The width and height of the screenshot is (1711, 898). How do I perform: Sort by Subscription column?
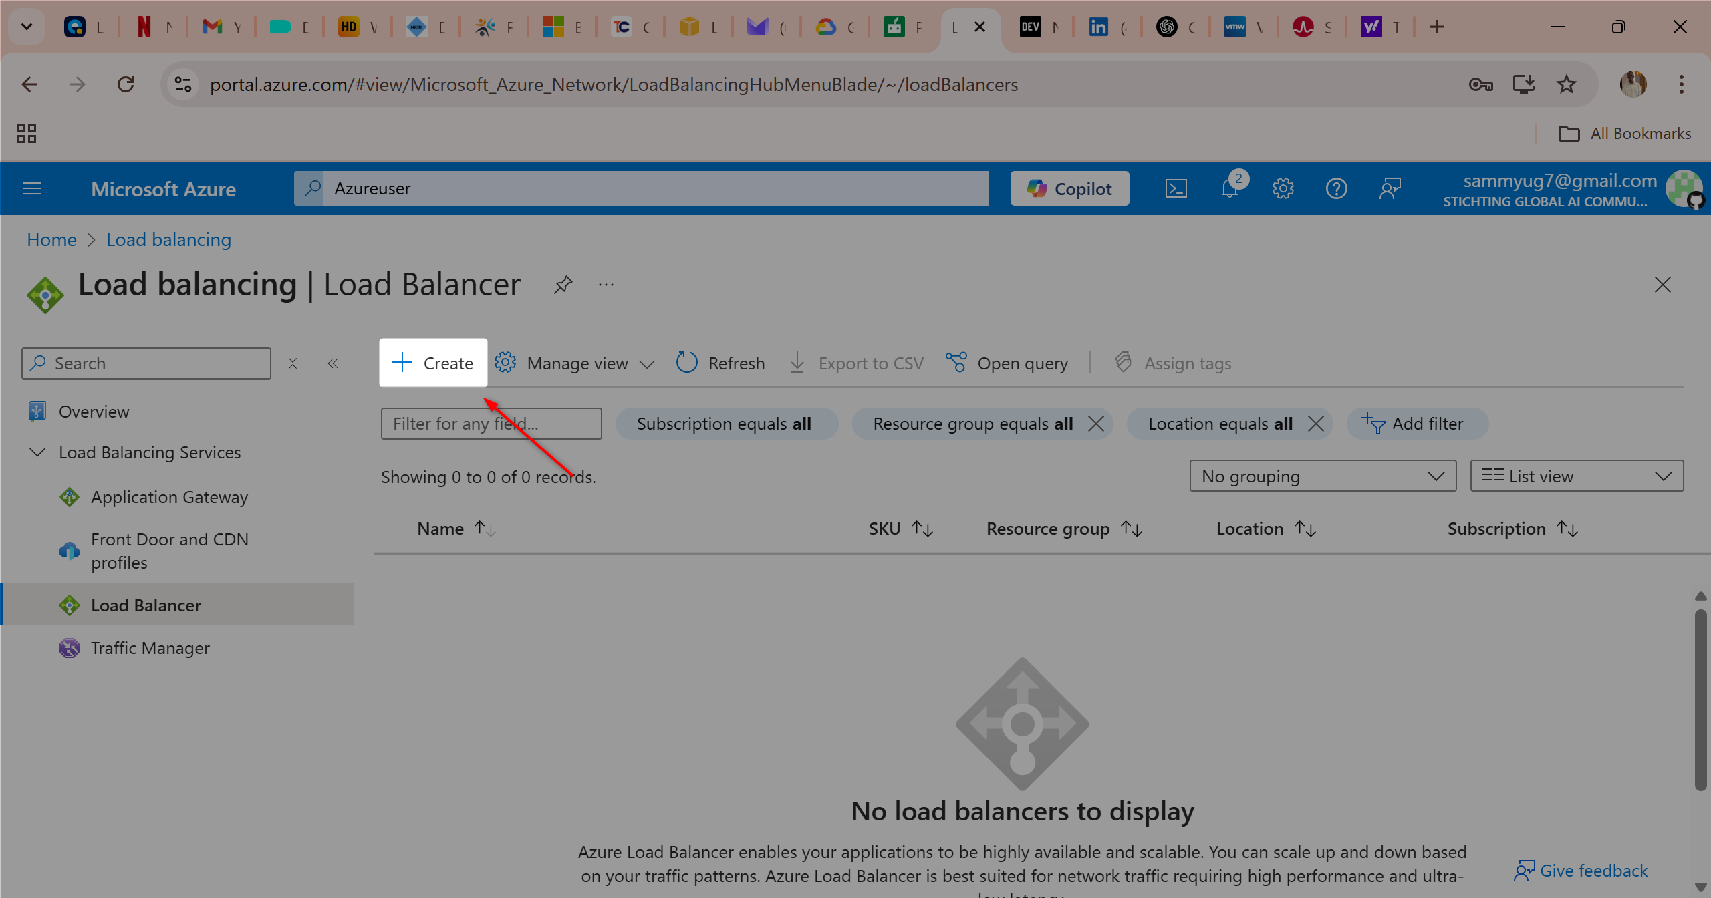(x=1512, y=529)
